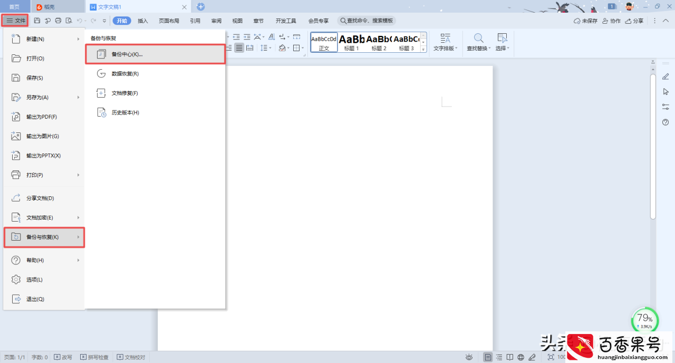The height and width of the screenshot is (363, 675).
Task: Switch to the 页面布局 ribbon tab
Action: click(x=169, y=21)
